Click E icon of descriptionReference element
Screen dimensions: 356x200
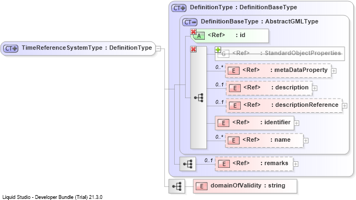coord(235,106)
